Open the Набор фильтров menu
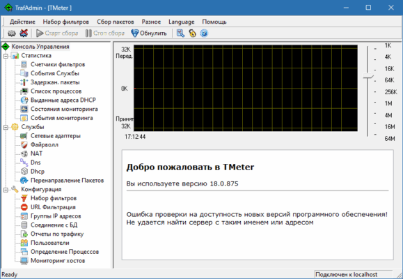403x279 pixels. [x=66, y=22]
